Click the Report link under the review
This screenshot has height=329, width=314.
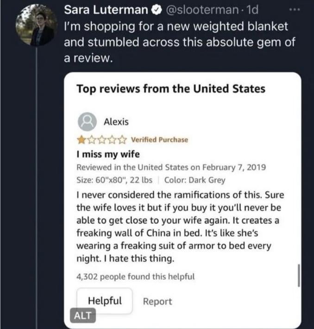157,302
